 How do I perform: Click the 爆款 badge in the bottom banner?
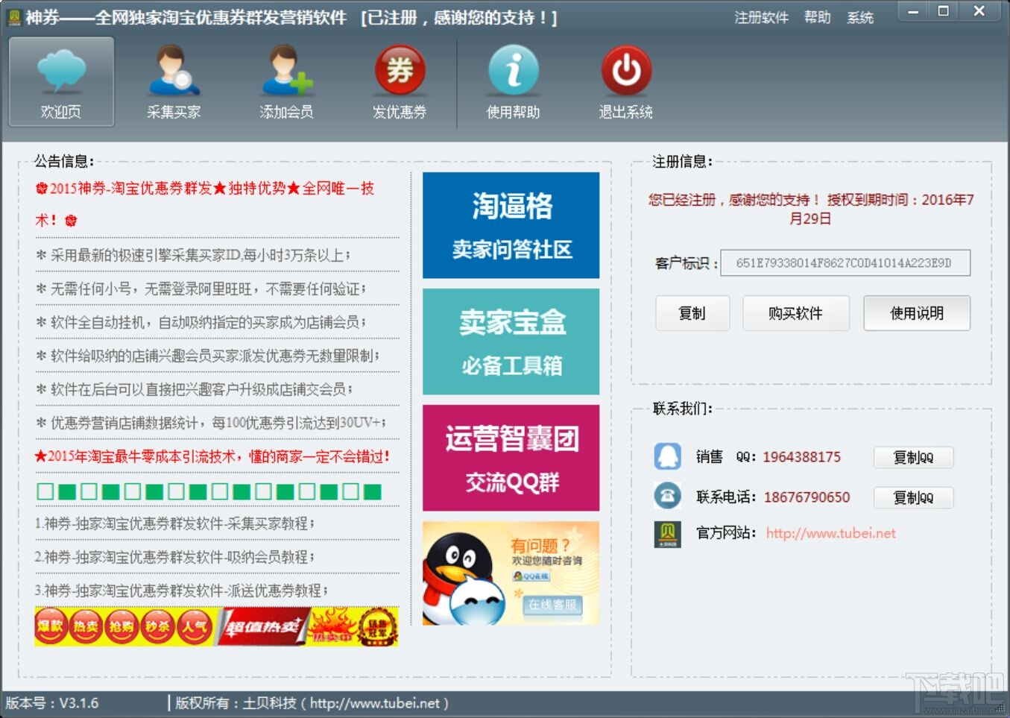[51, 626]
